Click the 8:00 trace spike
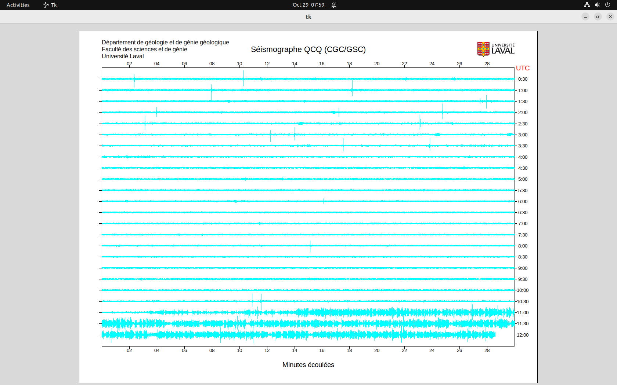617x385 pixels. pos(310,246)
